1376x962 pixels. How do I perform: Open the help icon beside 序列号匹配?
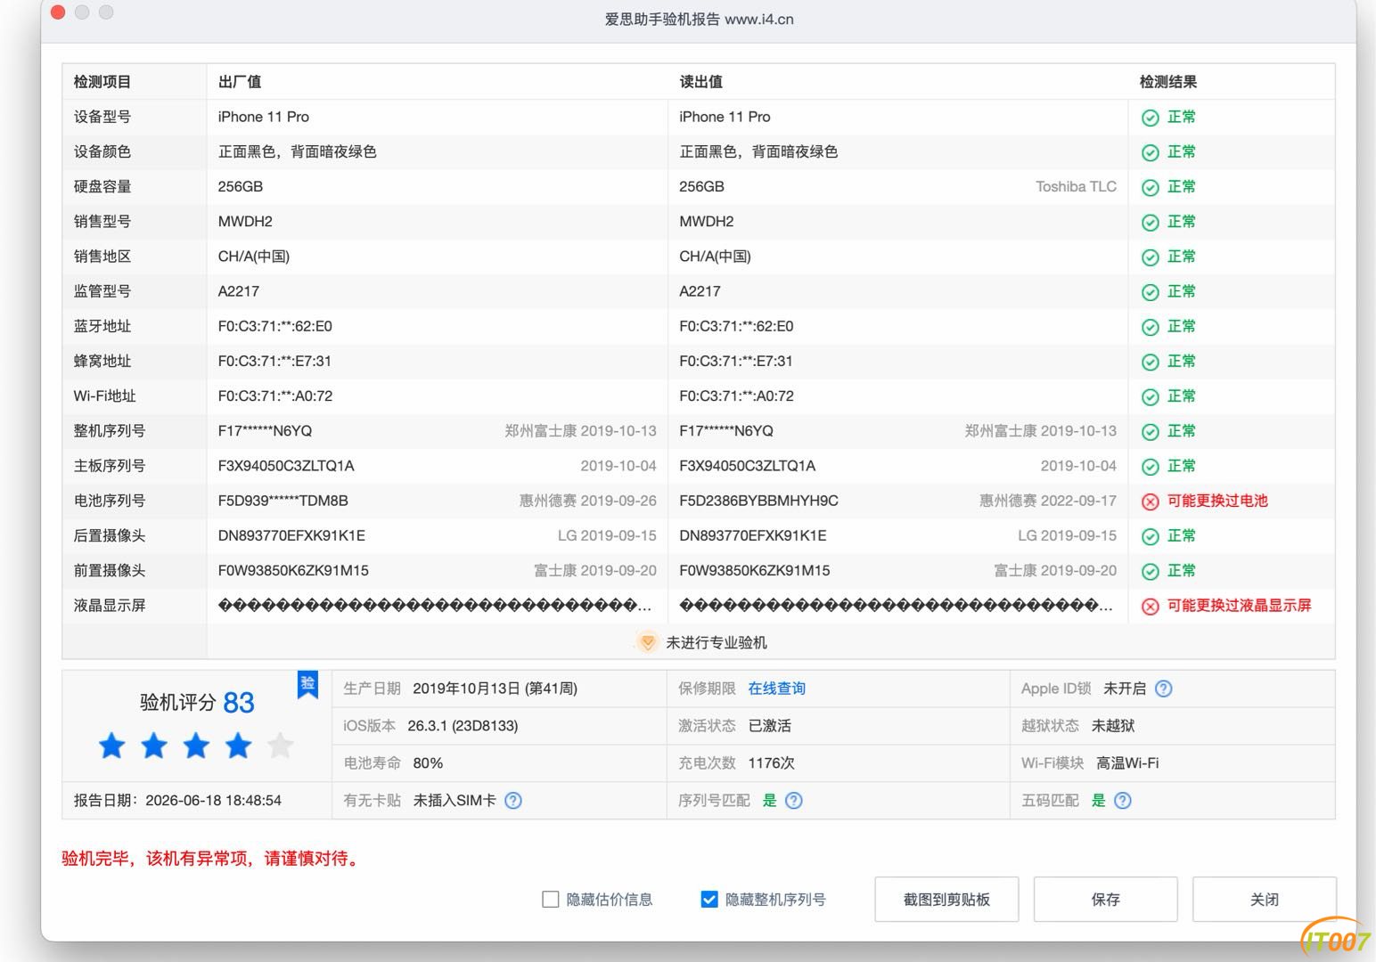[794, 801]
